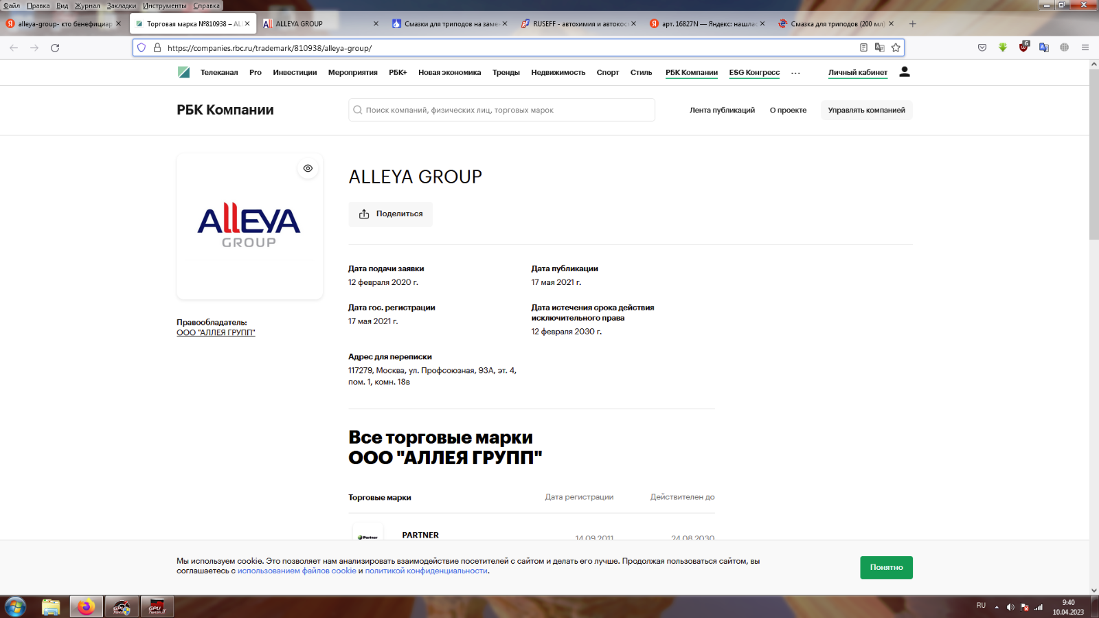Expand the three-dots more sections menu
Viewport: 1099px width, 618px height.
(x=795, y=73)
